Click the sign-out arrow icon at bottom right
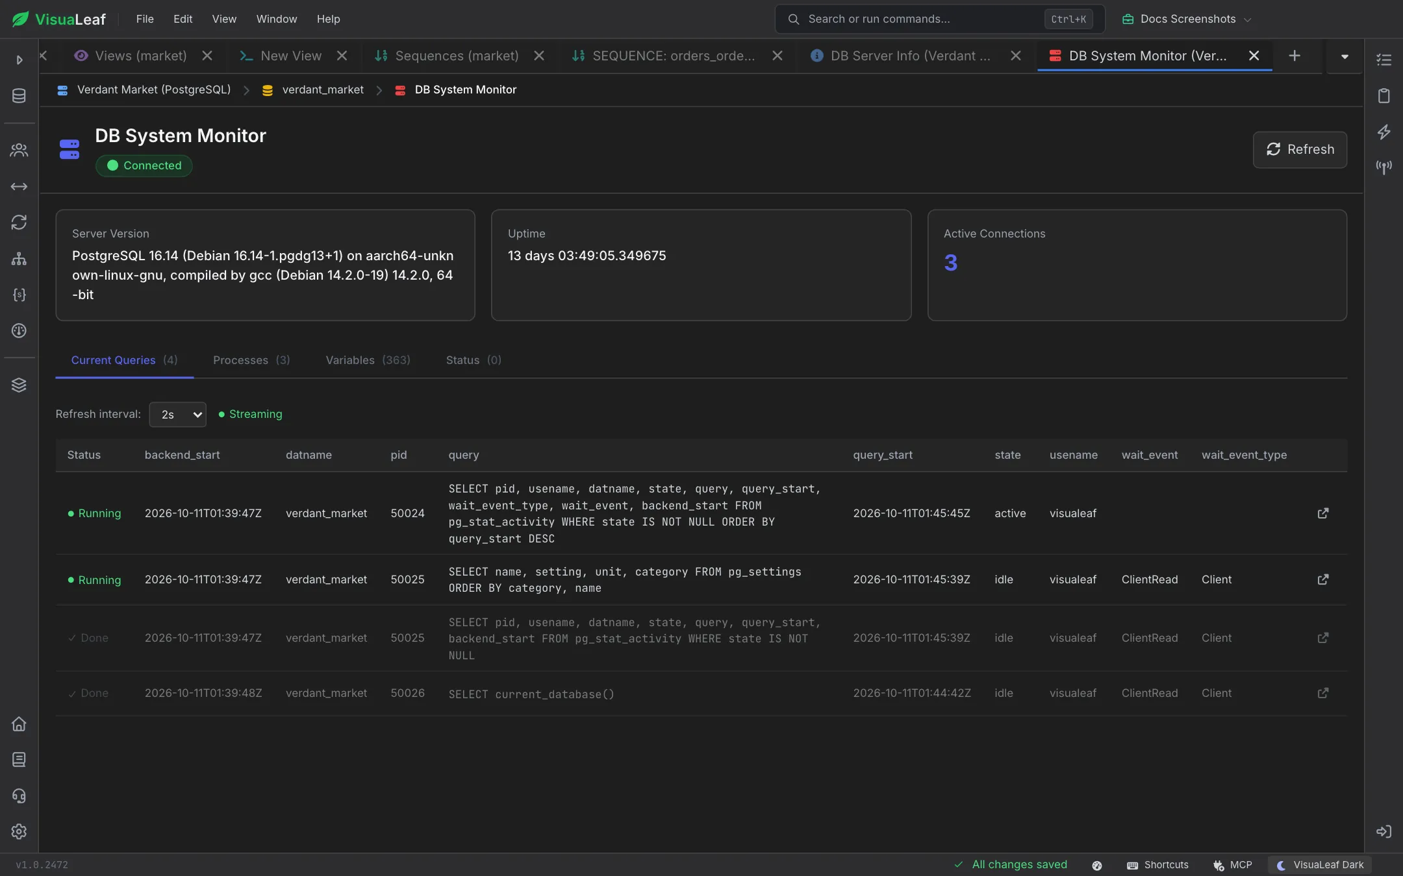The image size is (1403, 876). click(x=1384, y=832)
